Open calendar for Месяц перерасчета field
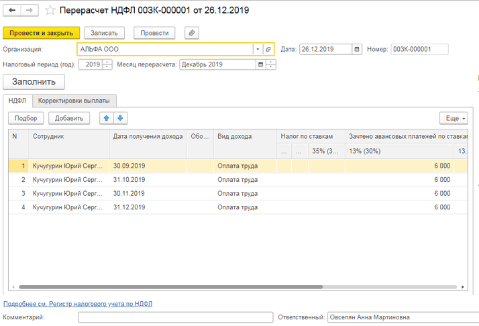The width and height of the screenshot is (479, 326). 260,64
